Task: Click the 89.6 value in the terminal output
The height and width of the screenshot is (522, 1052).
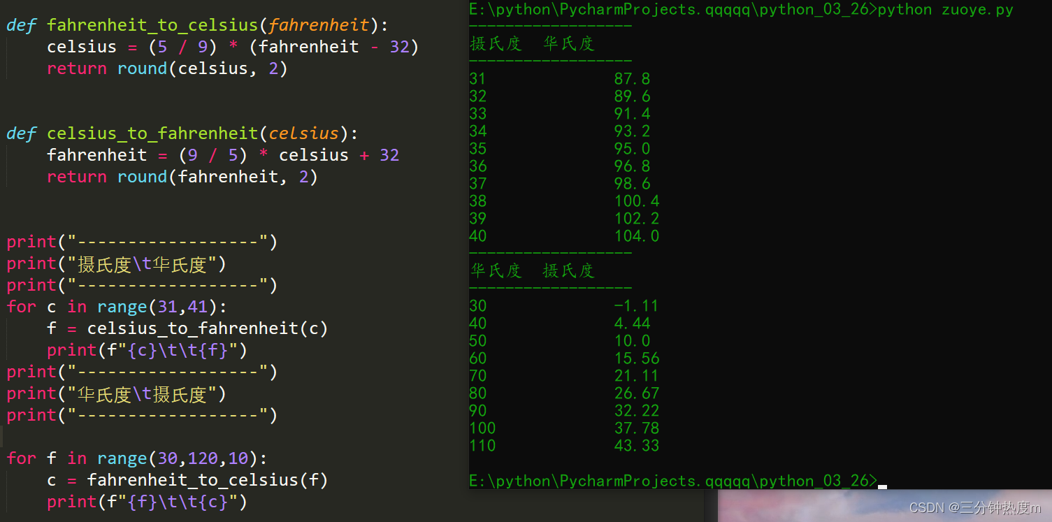Action: [x=632, y=96]
